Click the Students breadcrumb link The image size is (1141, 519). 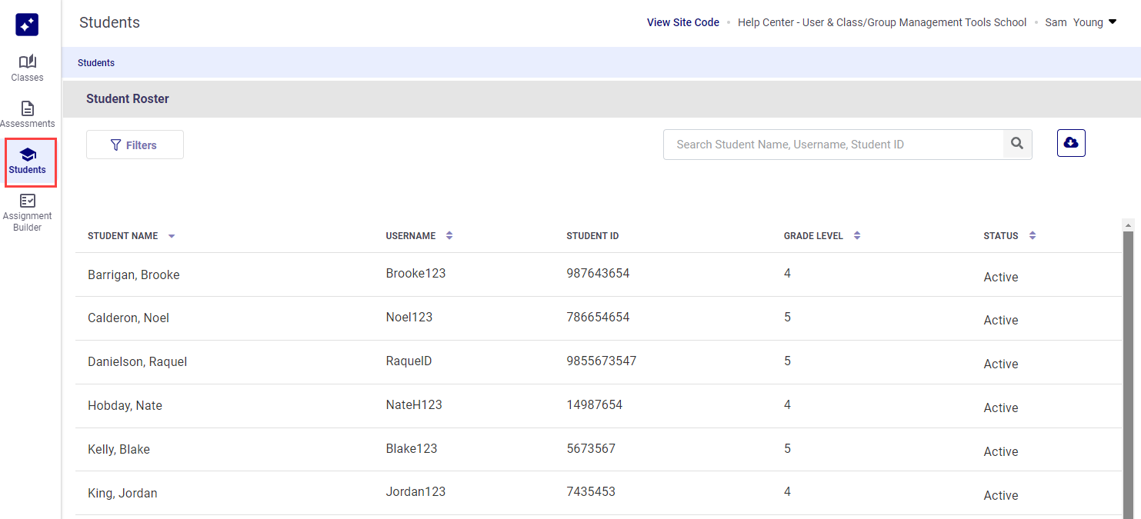coord(96,63)
